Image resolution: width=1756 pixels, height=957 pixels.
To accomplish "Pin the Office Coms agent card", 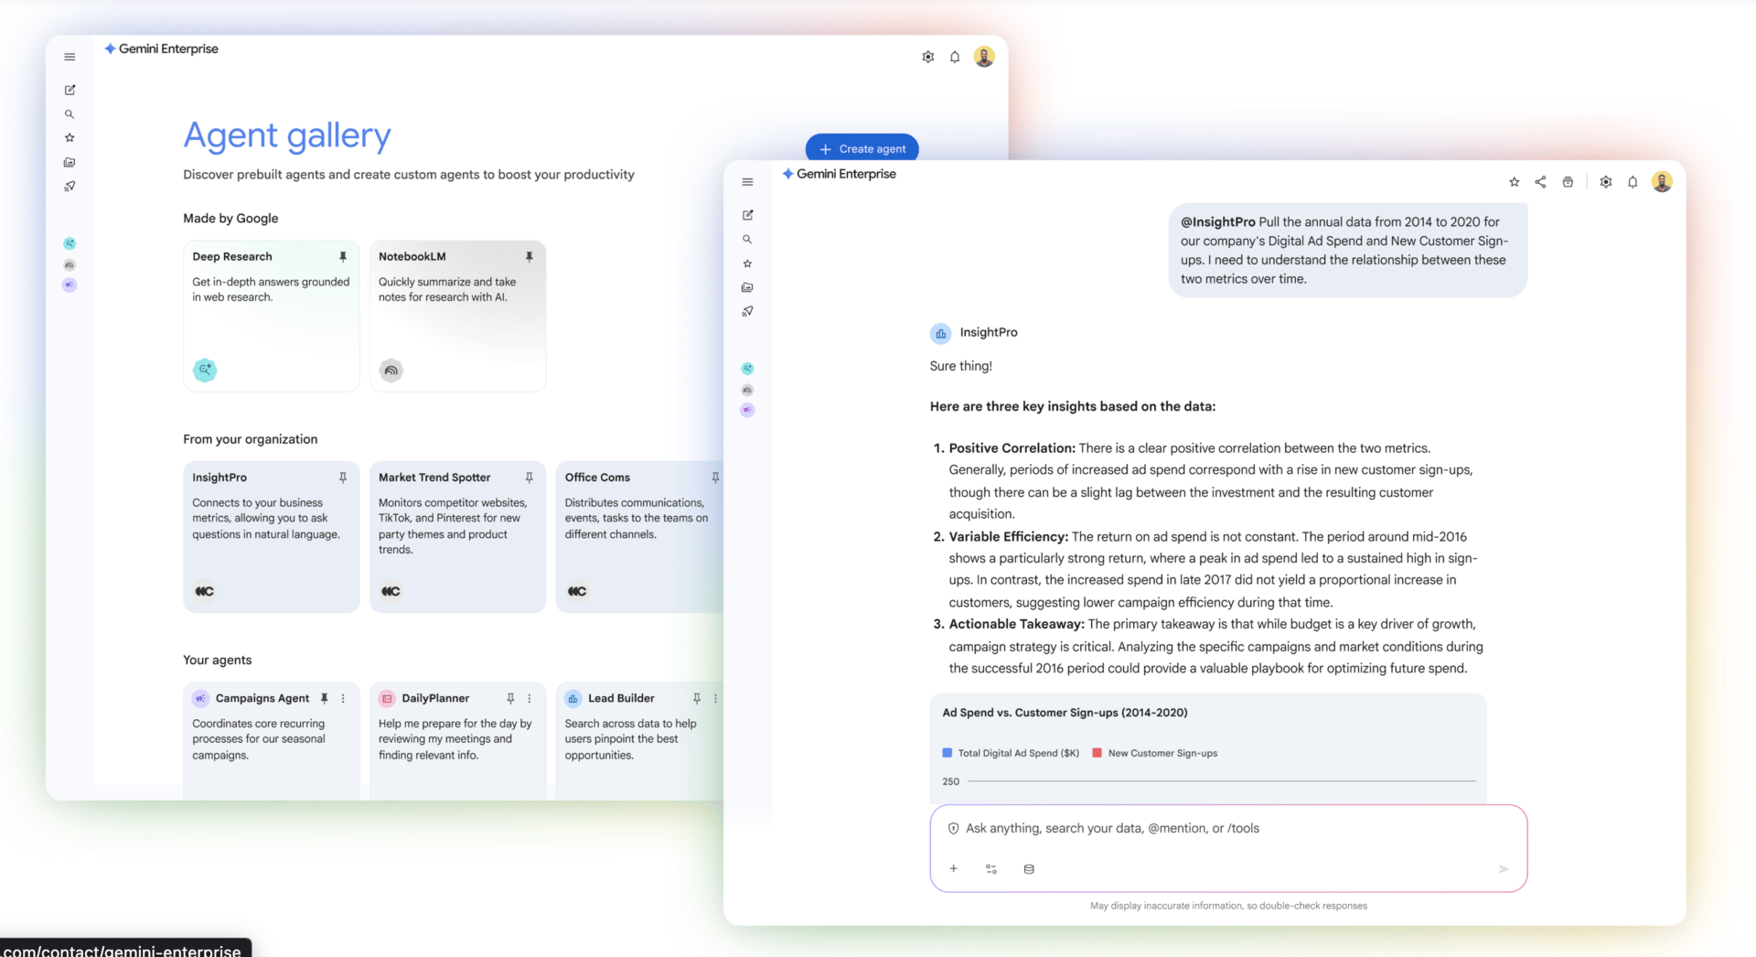I will [715, 478].
